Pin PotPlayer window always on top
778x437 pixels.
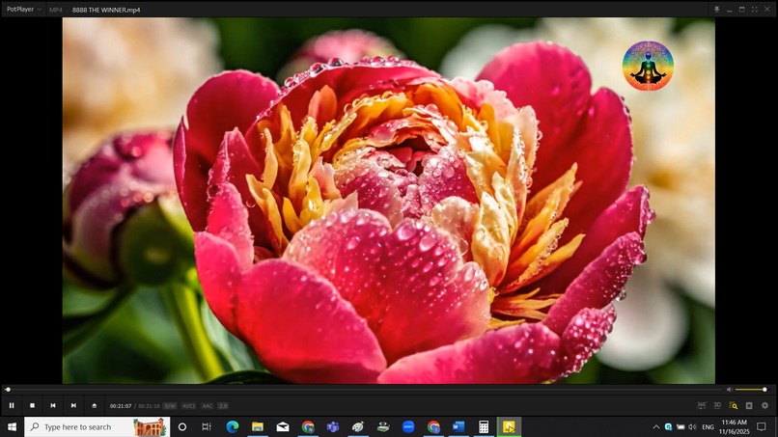coord(716,10)
